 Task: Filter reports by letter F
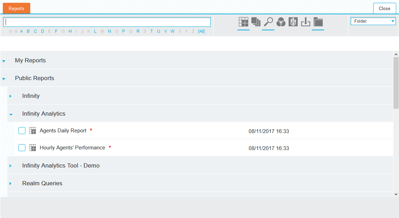(x=56, y=31)
